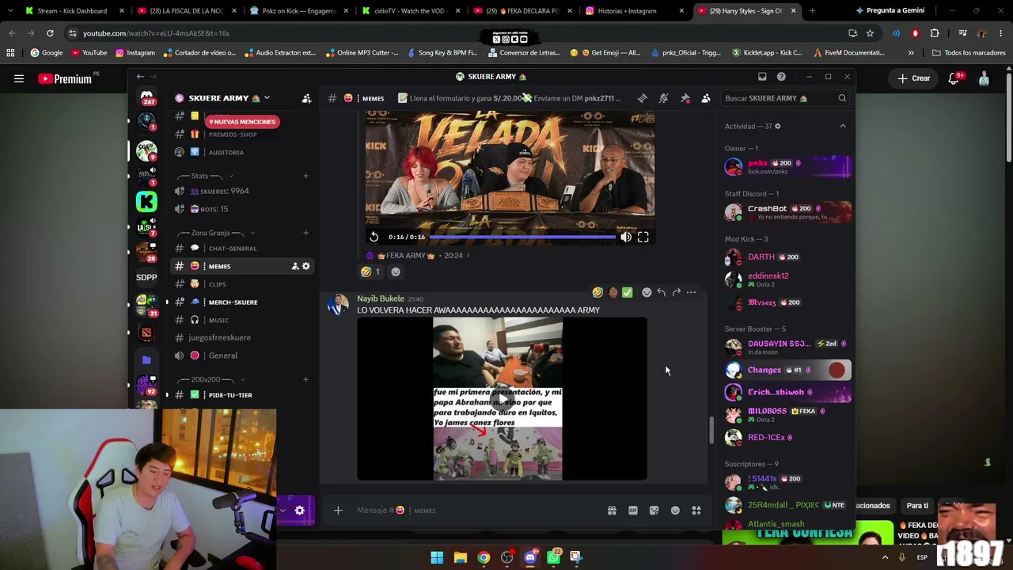Open the Windows Start menu
This screenshot has width=1013, height=570.
tap(437, 557)
